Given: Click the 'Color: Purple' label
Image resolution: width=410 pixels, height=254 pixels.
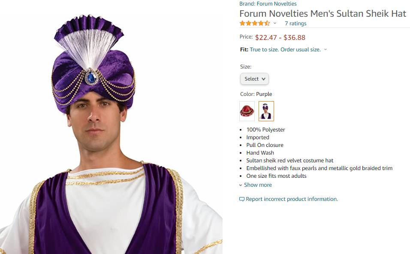Looking at the screenshot, I should 256,94.
